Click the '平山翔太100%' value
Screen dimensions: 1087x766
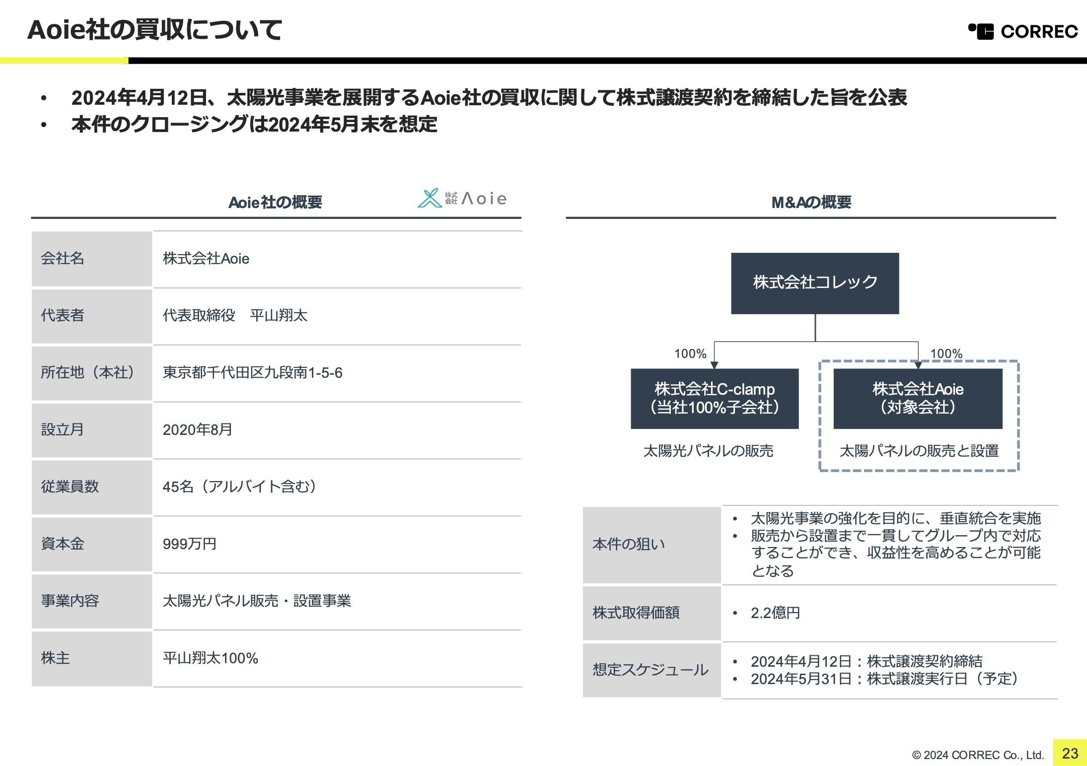coord(211,659)
